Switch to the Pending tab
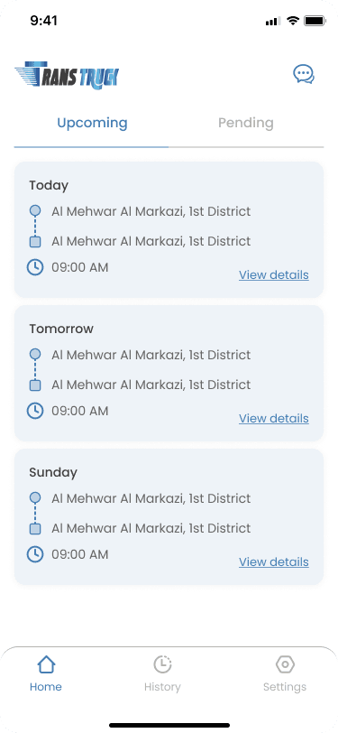The image size is (338, 733). tap(246, 123)
